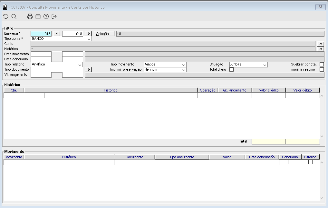
Task: Click the second Data conciliado field
Action: [x=72, y=59]
